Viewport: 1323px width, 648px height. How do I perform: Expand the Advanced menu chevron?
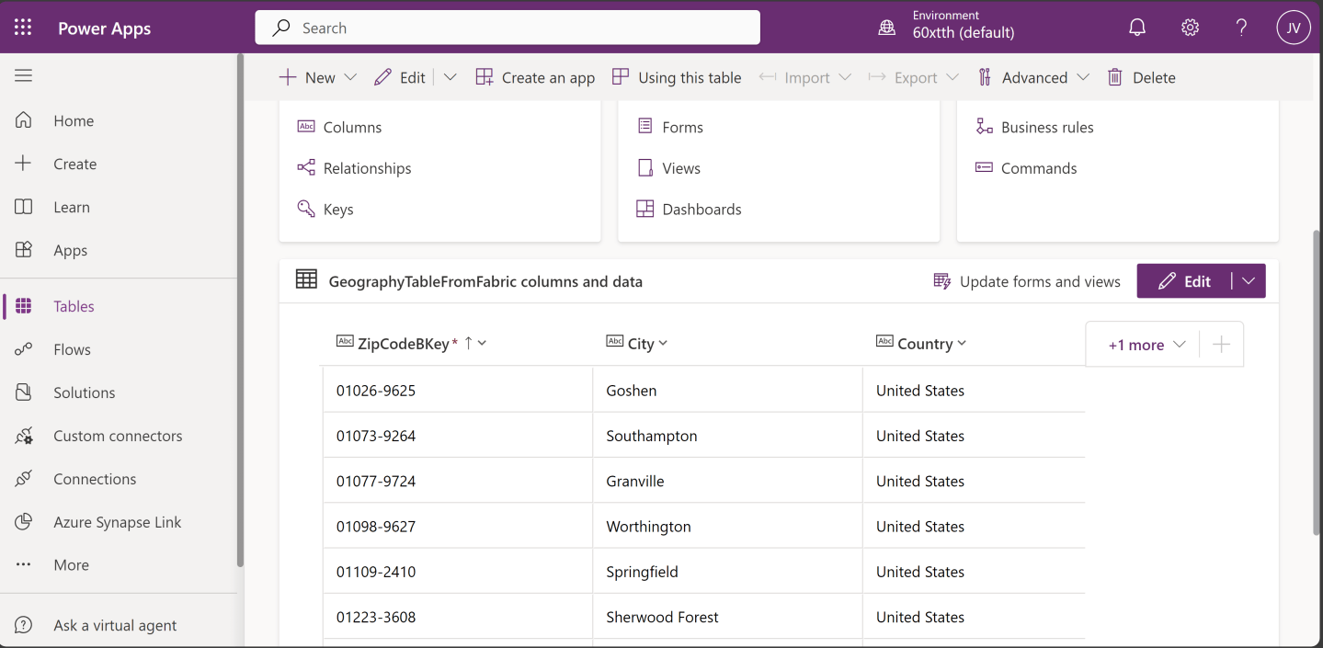(x=1082, y=78)
